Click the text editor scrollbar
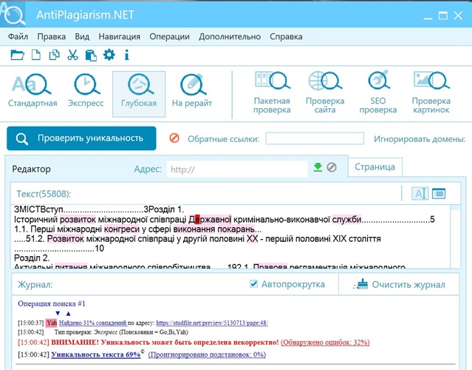Viewport: 472px width, 370px height. coord(456,236)
